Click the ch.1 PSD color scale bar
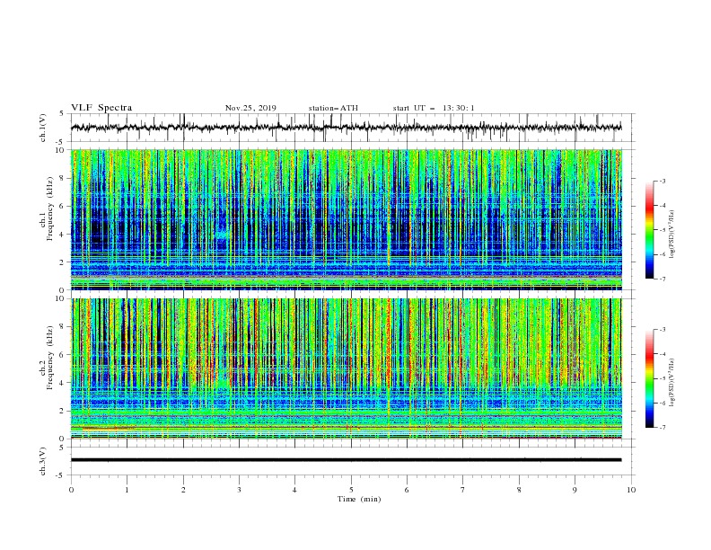This screenshot has height=550, width=711. (650, 230)
